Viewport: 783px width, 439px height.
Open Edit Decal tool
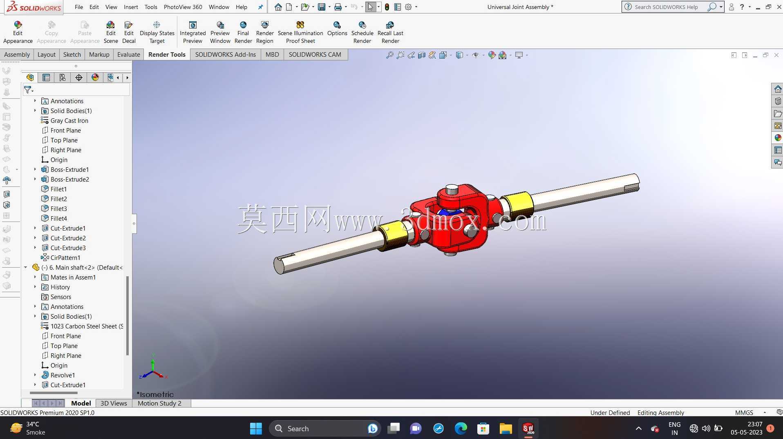coord(129,32)
